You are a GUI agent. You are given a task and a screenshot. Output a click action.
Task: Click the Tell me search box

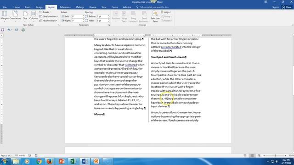coord(153,7)
